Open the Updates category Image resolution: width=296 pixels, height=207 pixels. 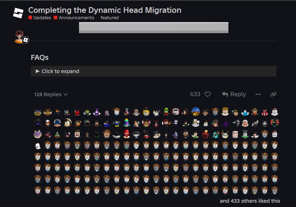[x=40, y=17]
